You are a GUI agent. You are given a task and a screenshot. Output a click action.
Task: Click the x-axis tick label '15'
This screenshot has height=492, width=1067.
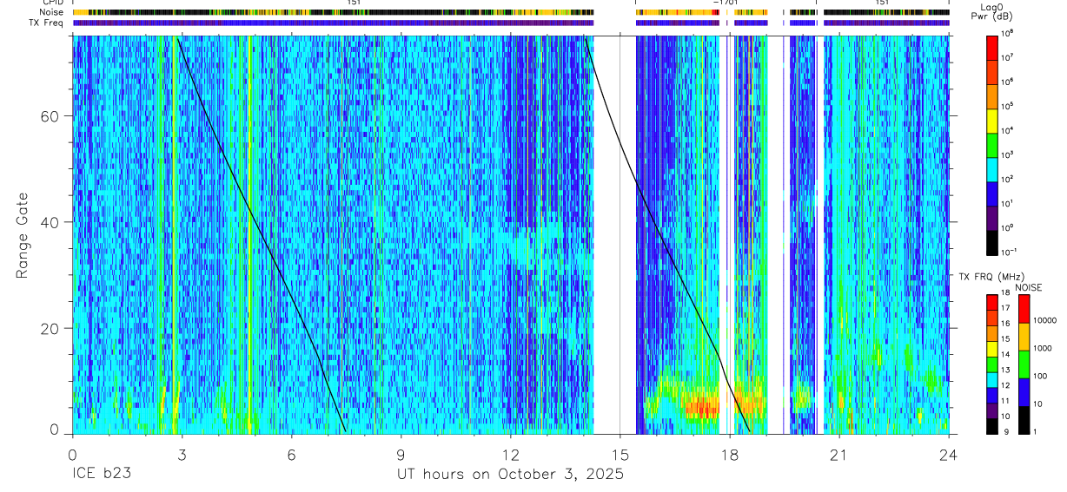[620, 454]
